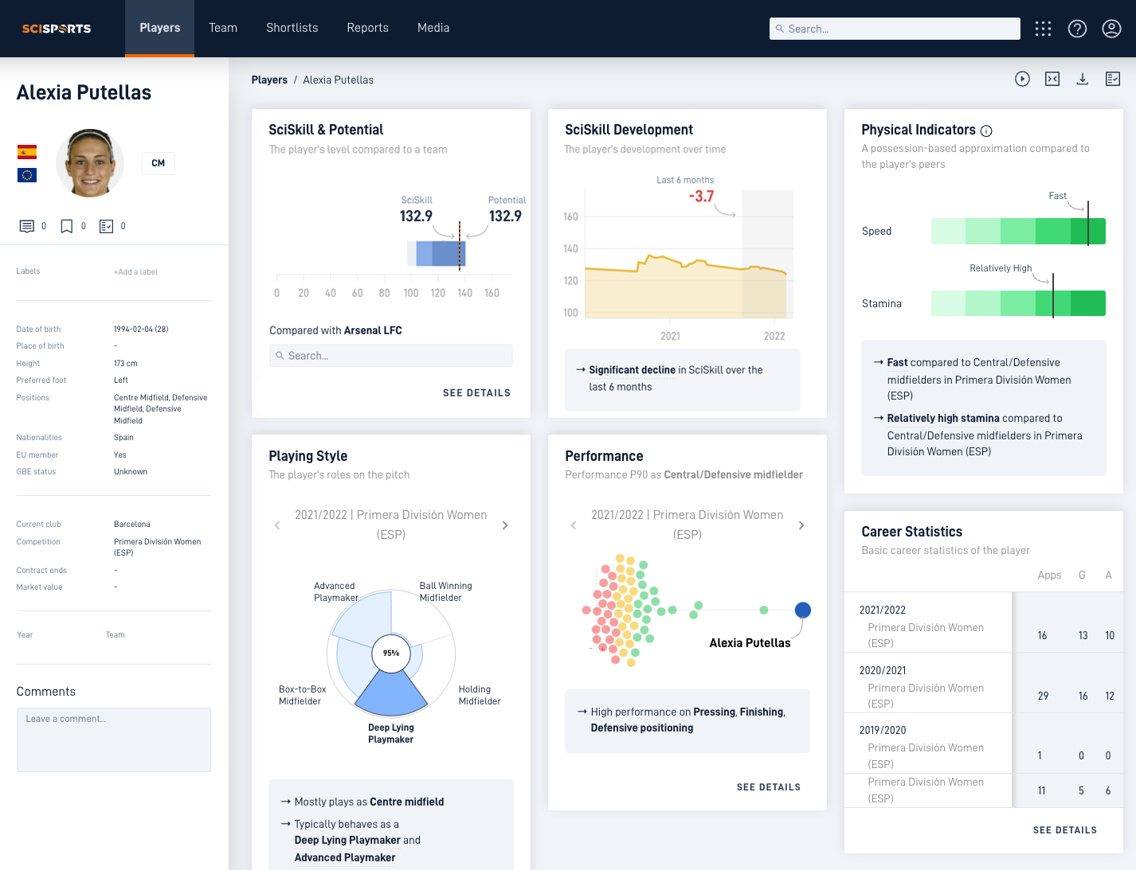
Task: Open the Shortlists tab
Action: (x=292, y=28)
